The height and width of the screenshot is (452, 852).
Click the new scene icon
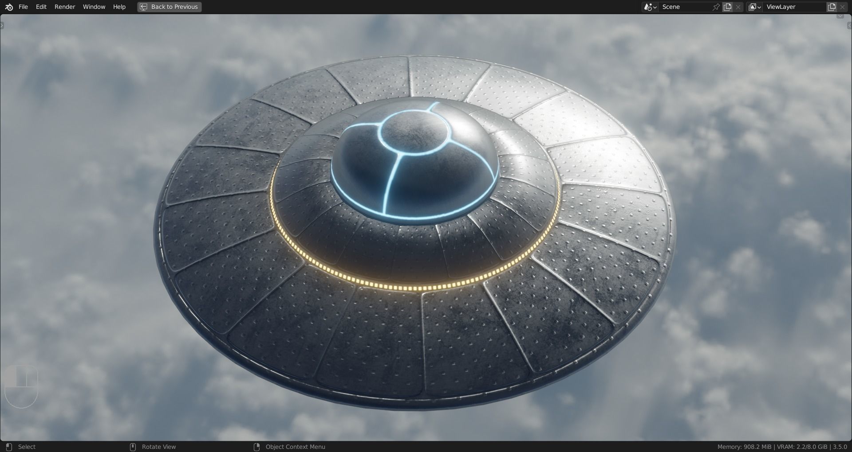click(727, 7)
